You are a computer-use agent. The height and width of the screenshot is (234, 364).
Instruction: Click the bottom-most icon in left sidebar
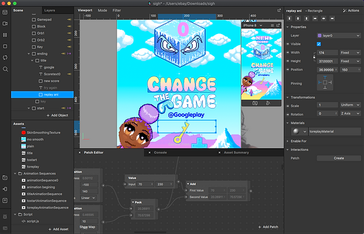point(5,228)
